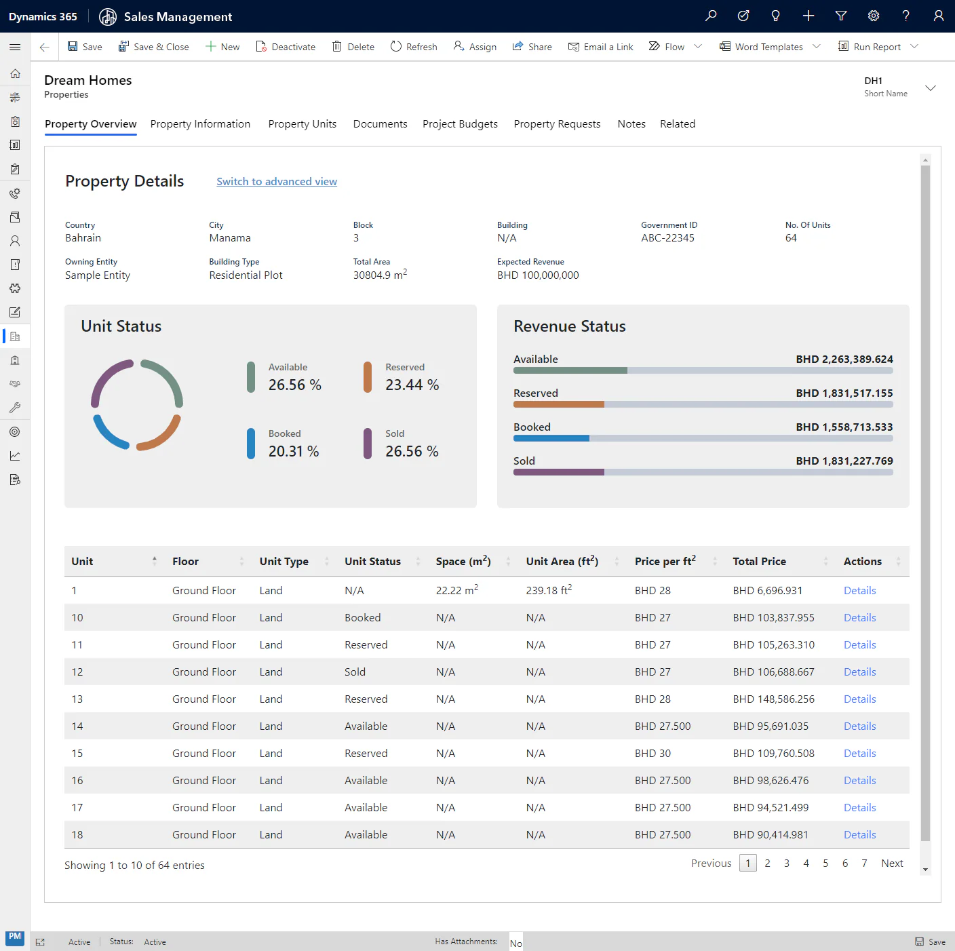Open Details for unit 18
The width and height of the screenshot is (955, 951).
click(859, 835)
